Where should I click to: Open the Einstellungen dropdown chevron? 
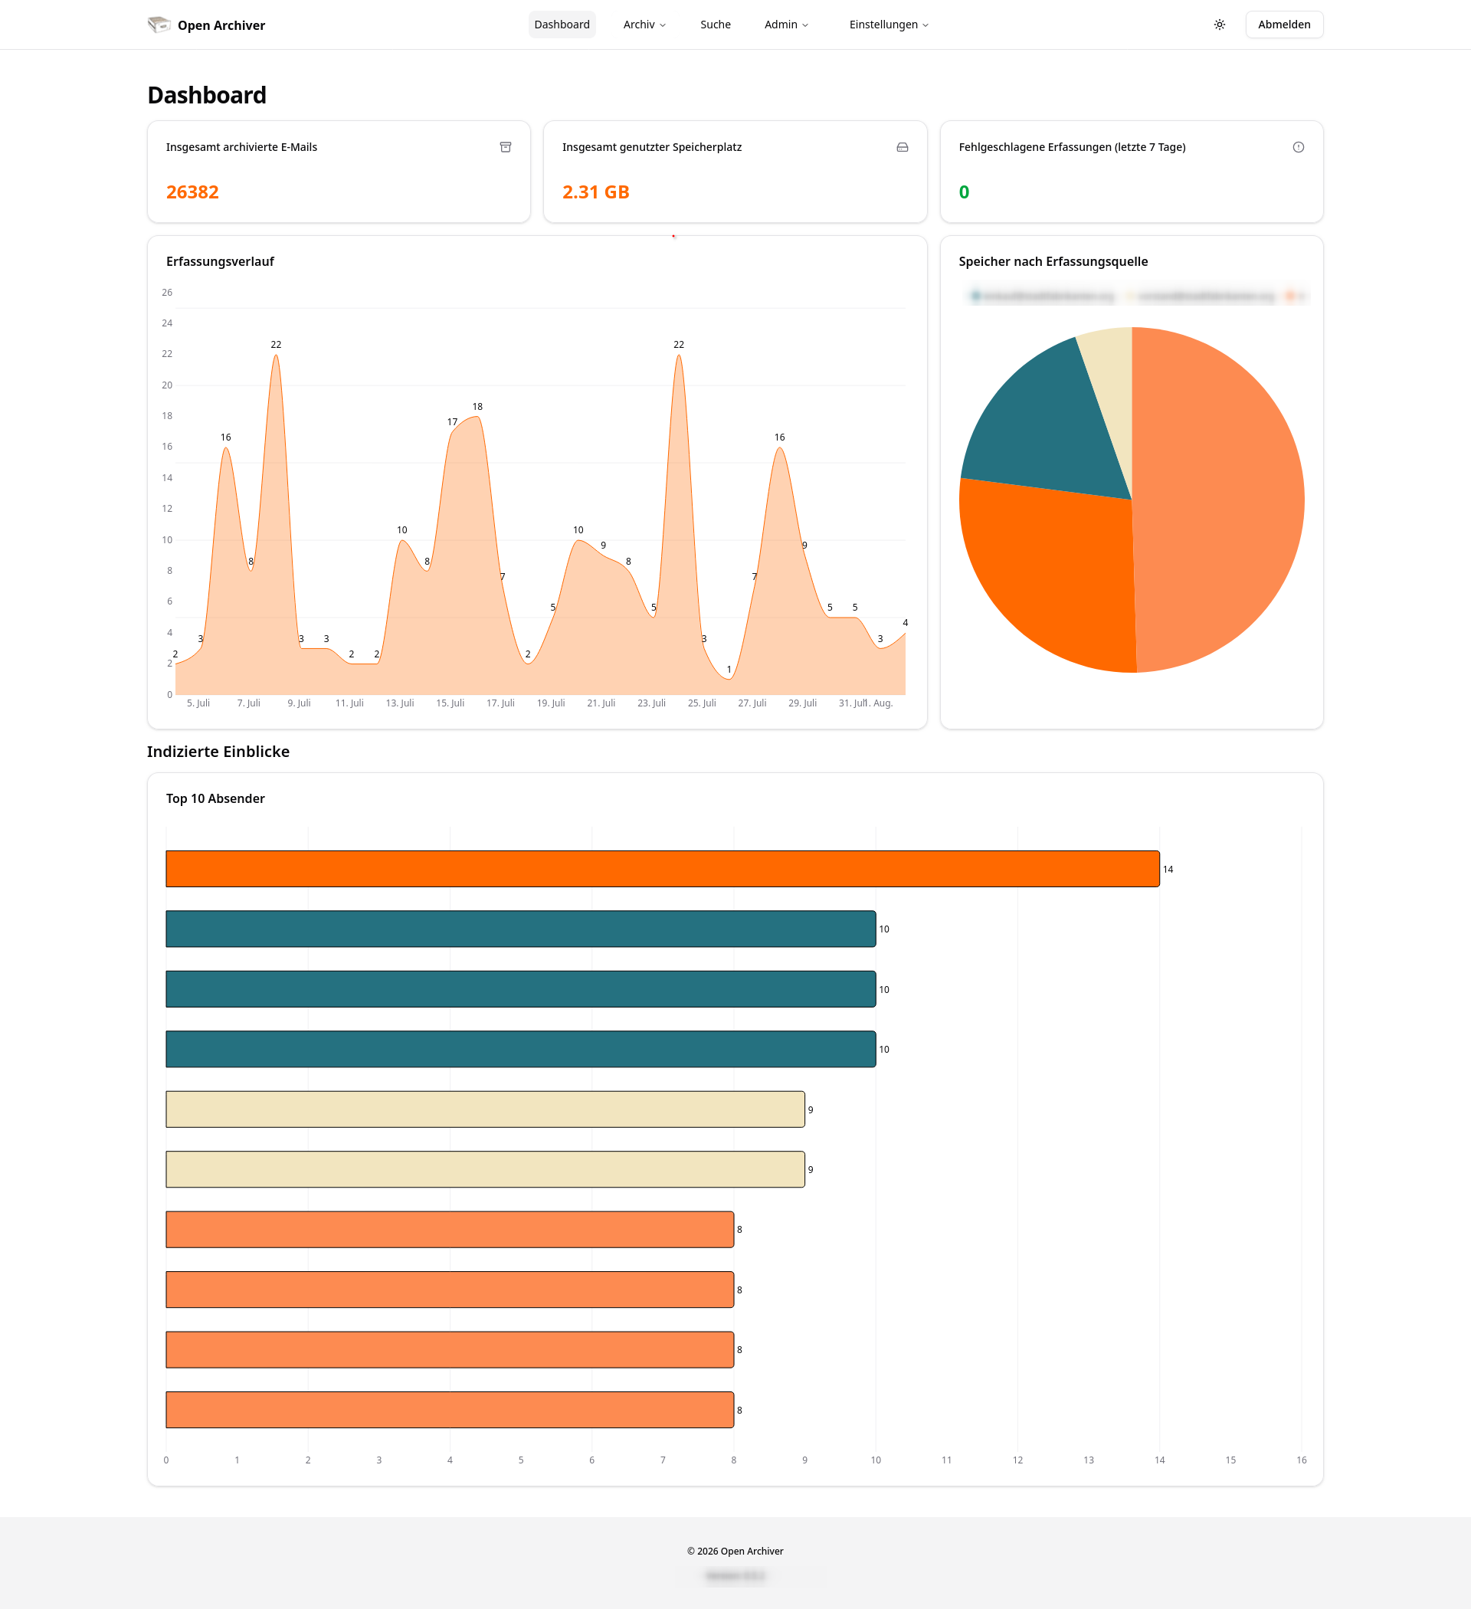click(925, 25)
